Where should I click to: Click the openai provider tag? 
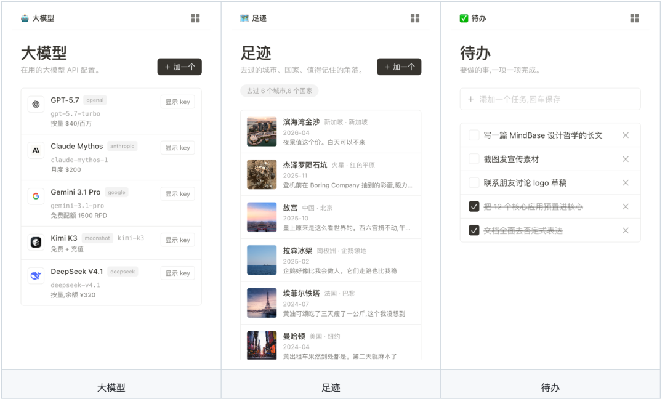95,100
